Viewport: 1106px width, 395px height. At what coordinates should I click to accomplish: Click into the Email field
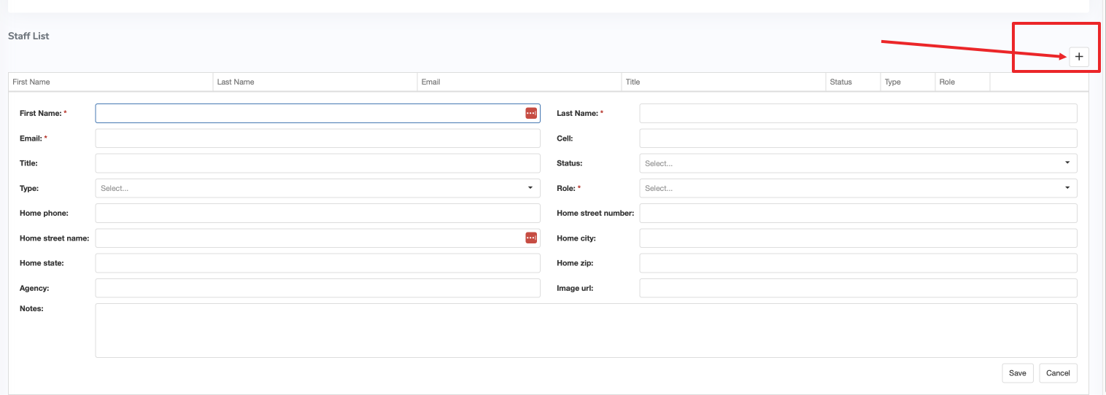[x=318, y=138]
